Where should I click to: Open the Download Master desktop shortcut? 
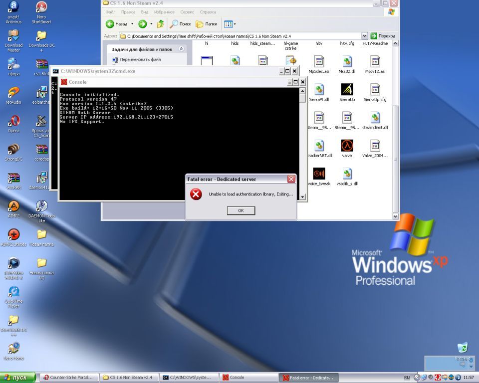[13, 41]
